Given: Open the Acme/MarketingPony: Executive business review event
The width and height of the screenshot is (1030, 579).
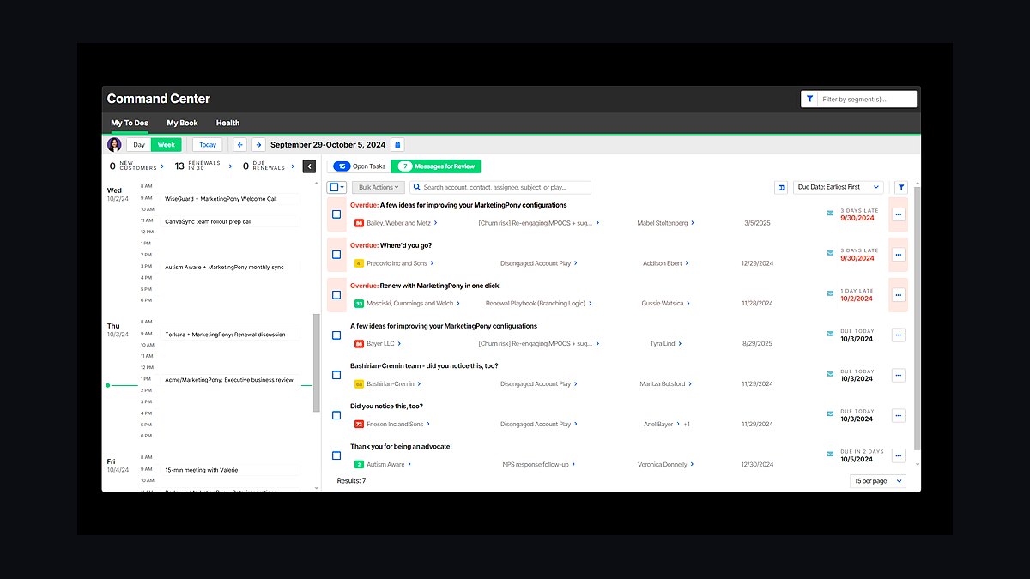Looking at the screenshot, I should point(229,379).
